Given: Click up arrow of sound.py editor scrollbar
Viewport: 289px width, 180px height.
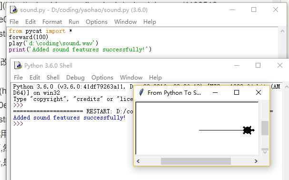Looking at the screenshot, I should pyautogui.click(x=282, y=31).
